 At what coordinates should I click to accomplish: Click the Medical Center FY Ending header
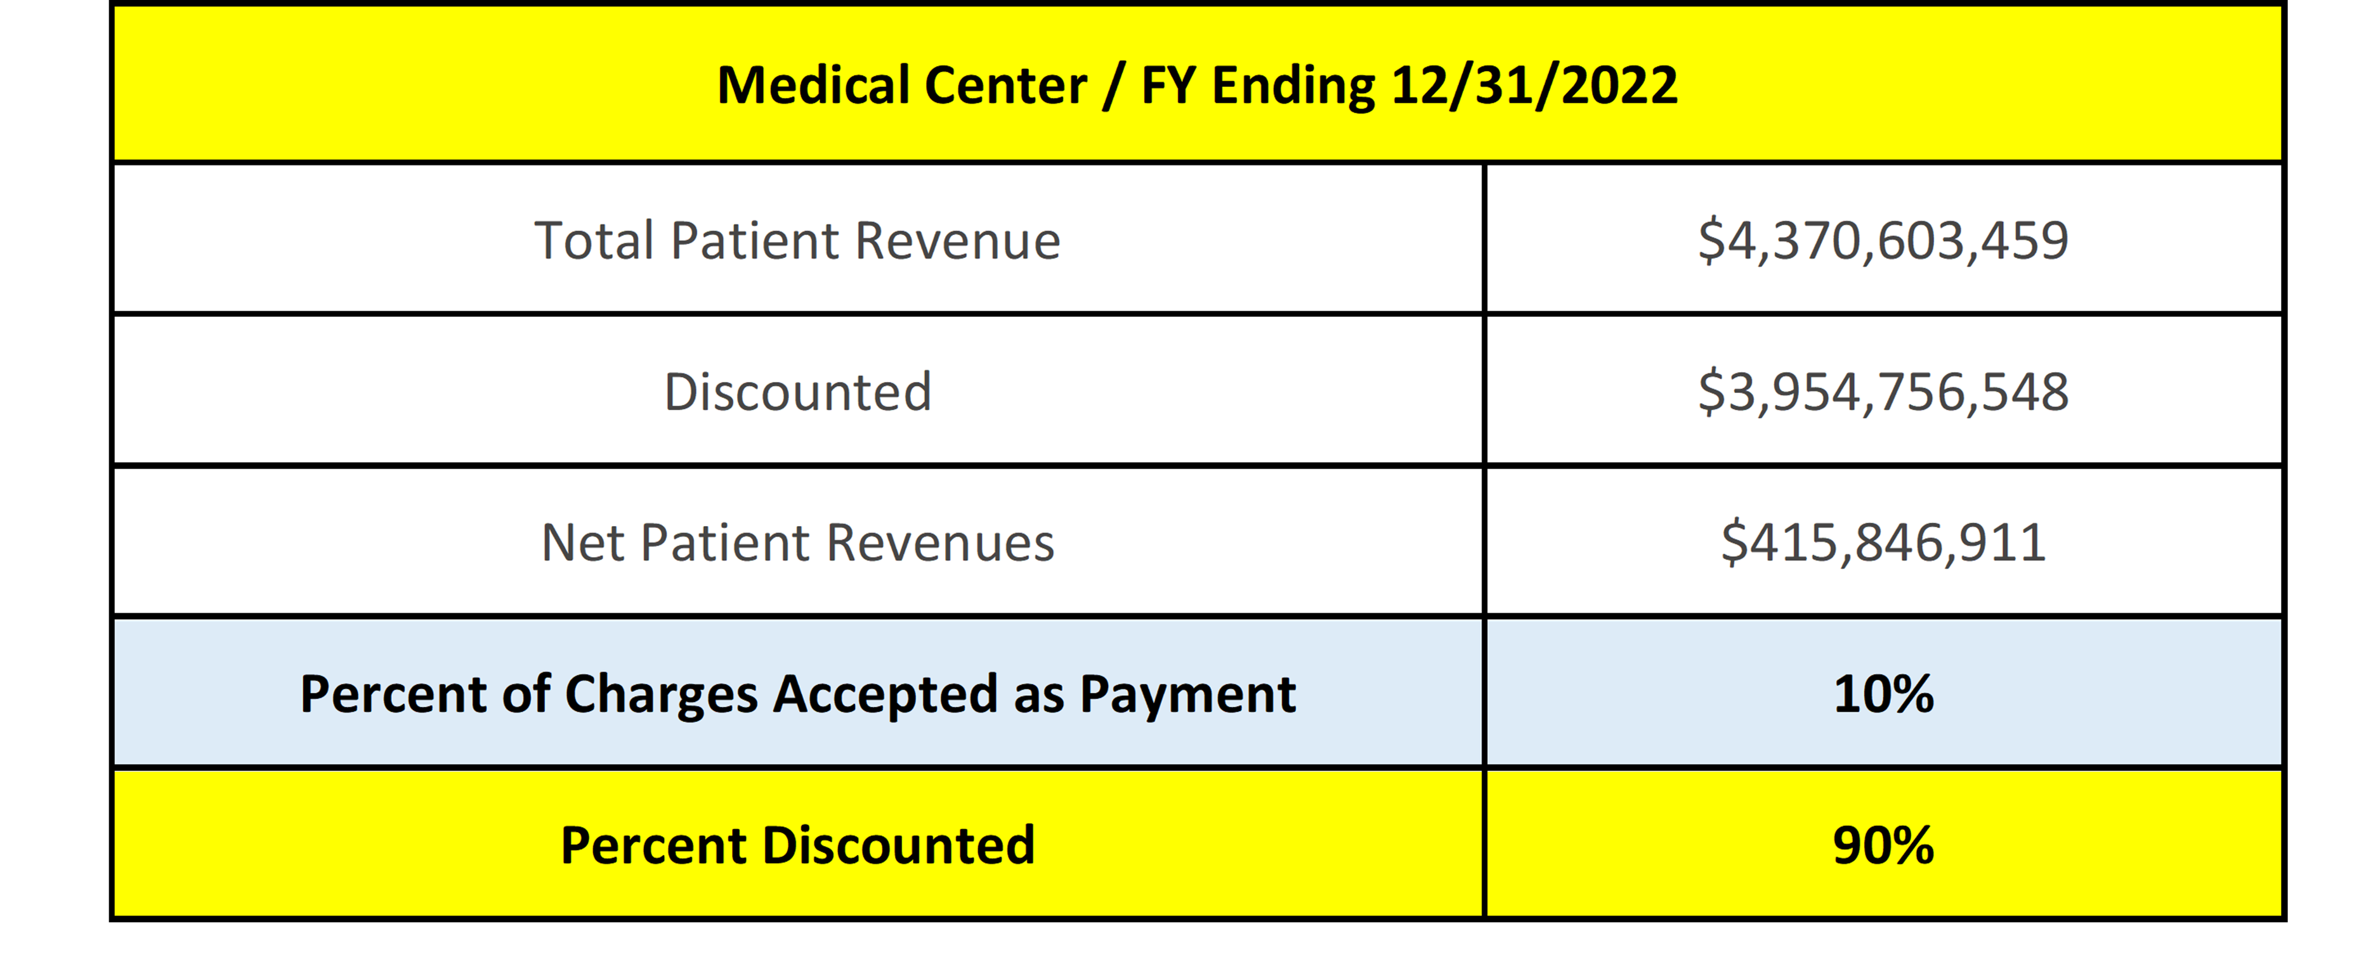(1198, 84)
